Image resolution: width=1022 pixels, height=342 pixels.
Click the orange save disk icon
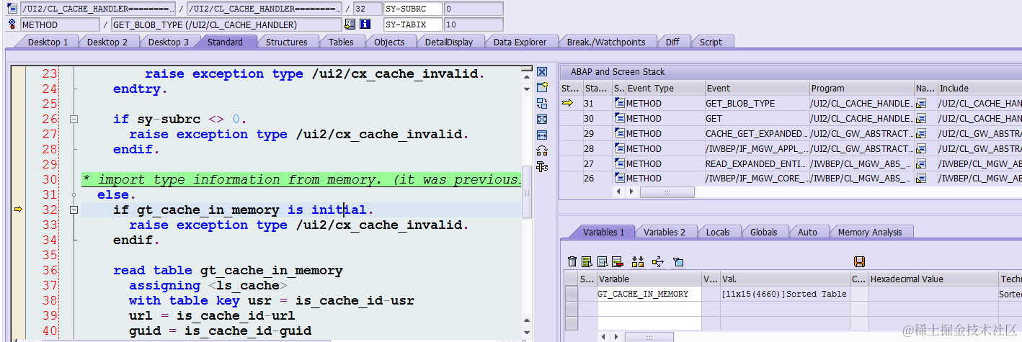pos(859,261)
